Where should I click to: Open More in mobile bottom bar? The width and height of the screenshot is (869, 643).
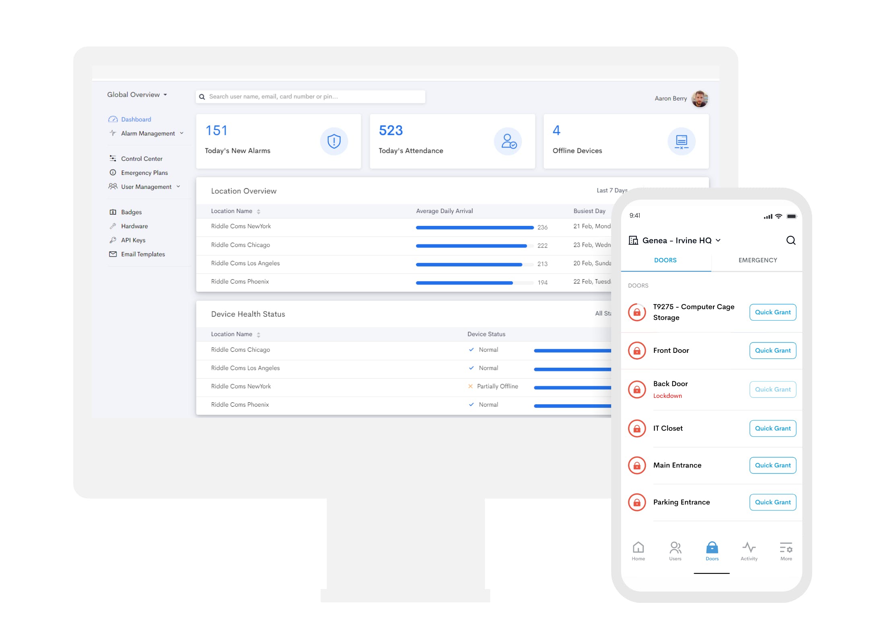786,551
